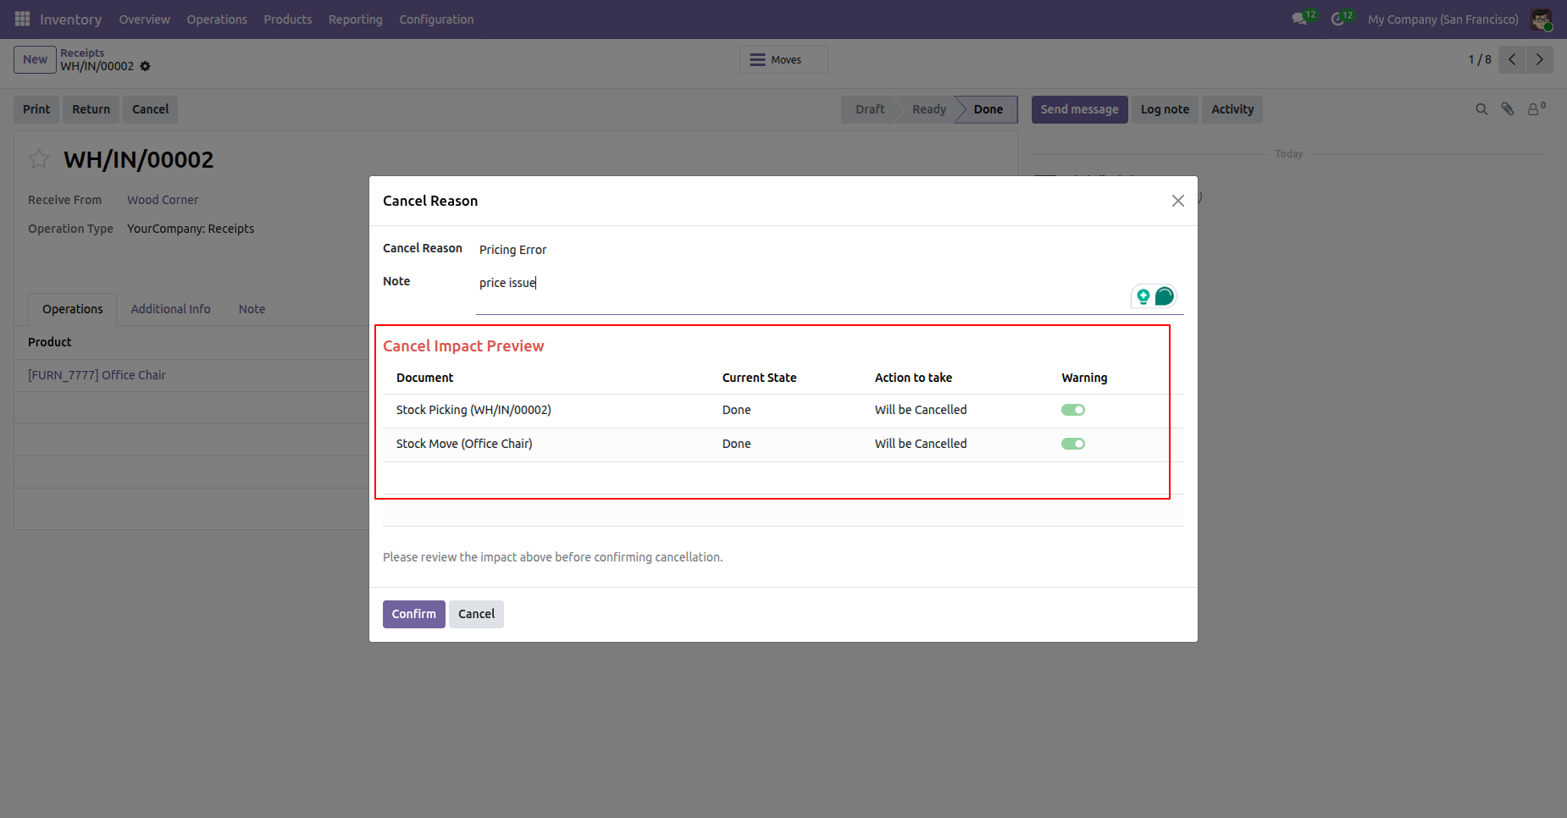Image resolution: width=1567 pixels, height=818 pixels.
Task: Click the gear icon beside WH/IN/00002 breadcrumb
Action: [x=145, y=66]
